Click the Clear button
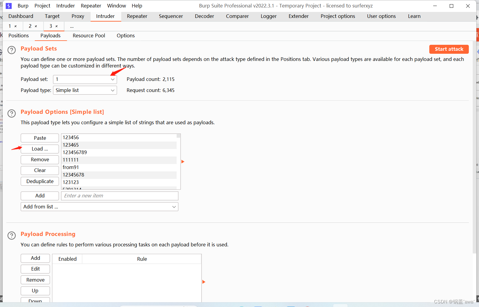Viewport: 479px width, 307px height. (x=40, y=170)
